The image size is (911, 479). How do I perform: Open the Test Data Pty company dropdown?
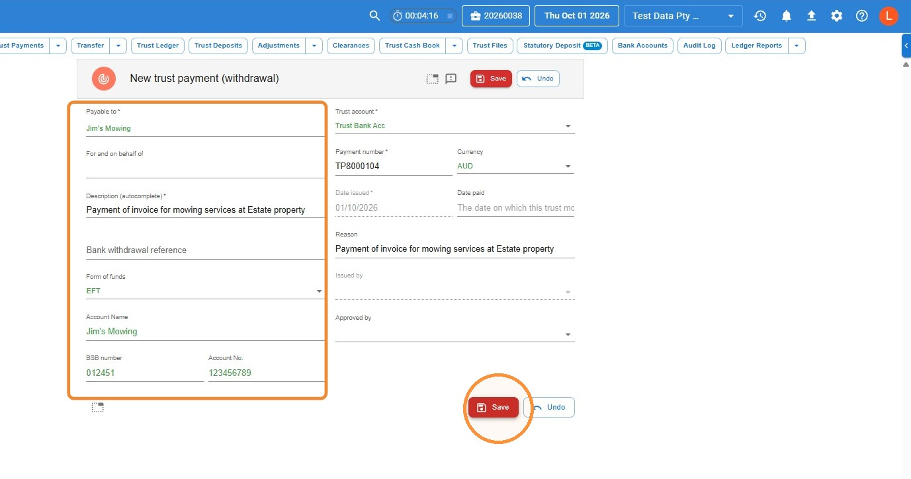point(683,16)
